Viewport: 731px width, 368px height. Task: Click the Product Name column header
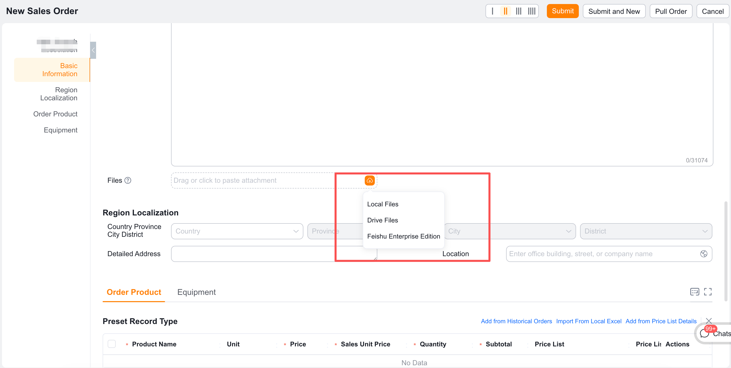click(154, 344)
